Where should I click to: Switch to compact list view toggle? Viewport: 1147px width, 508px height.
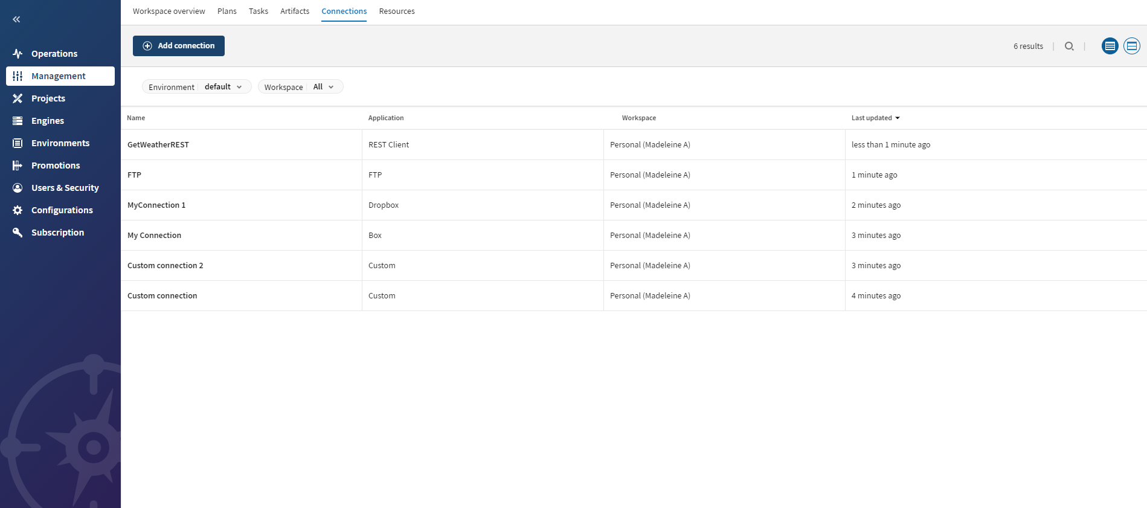coord(1110,46)
